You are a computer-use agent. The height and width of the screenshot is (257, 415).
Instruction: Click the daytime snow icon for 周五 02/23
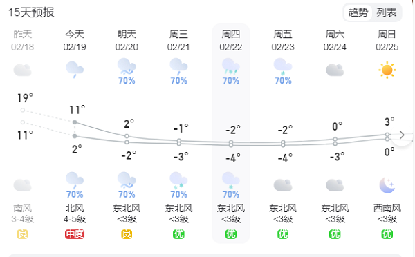[283, 66]
